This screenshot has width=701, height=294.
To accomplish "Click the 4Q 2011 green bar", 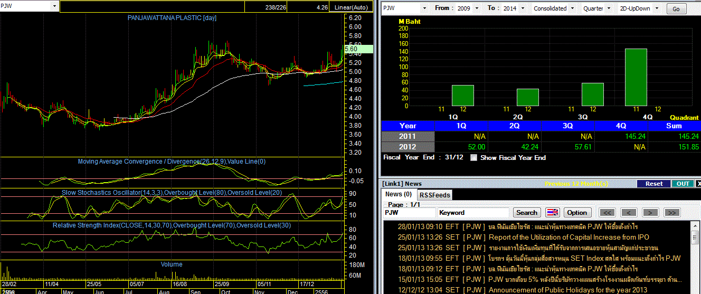I will click(636, 77).
